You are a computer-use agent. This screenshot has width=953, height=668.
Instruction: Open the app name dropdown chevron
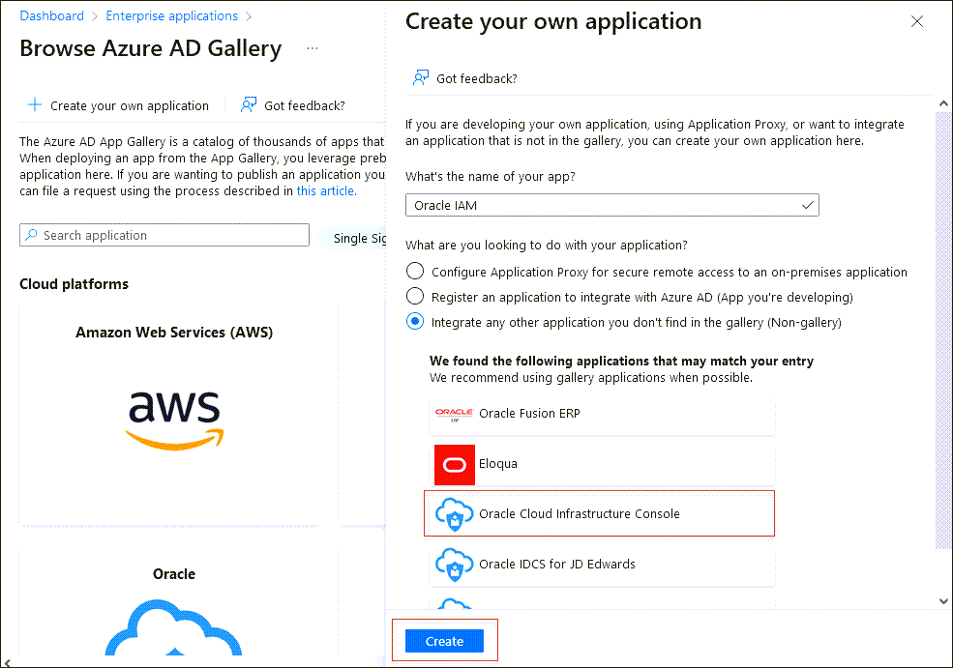coord(806,205)
